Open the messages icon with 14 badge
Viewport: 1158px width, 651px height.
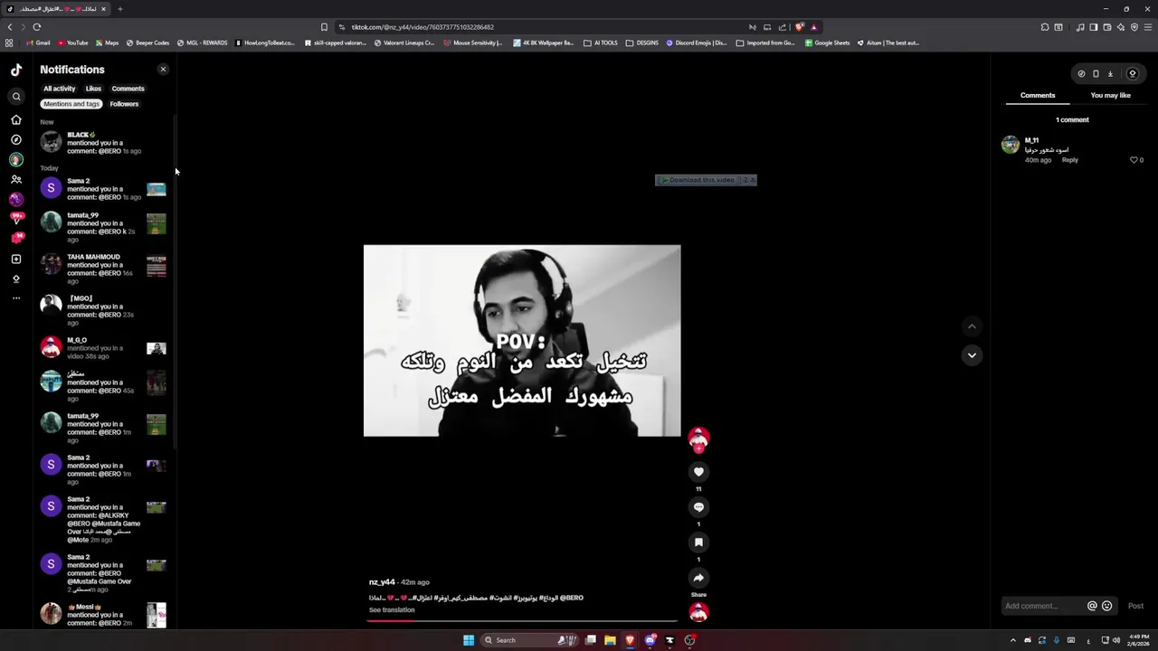(16, 238)
